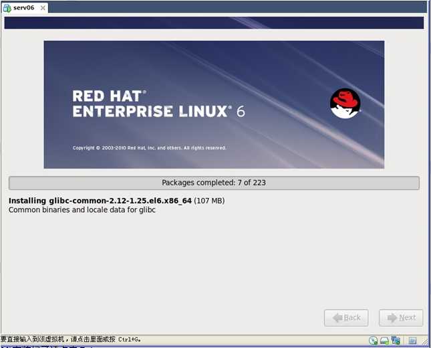The width and height of the screenshot is (431, 348).
Task: Click the copyright notice on banner
Action: point(149,148)
